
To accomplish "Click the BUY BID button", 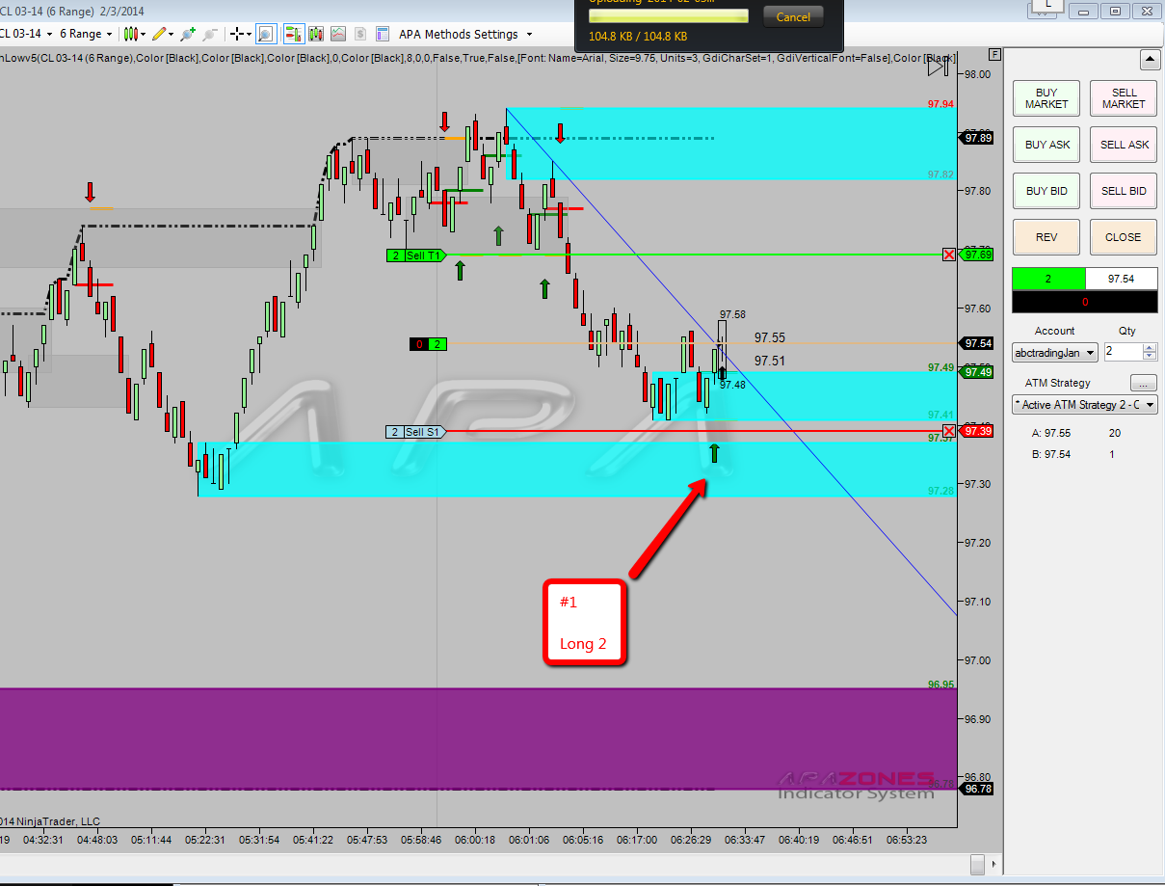I will [x=1046, y=191].
